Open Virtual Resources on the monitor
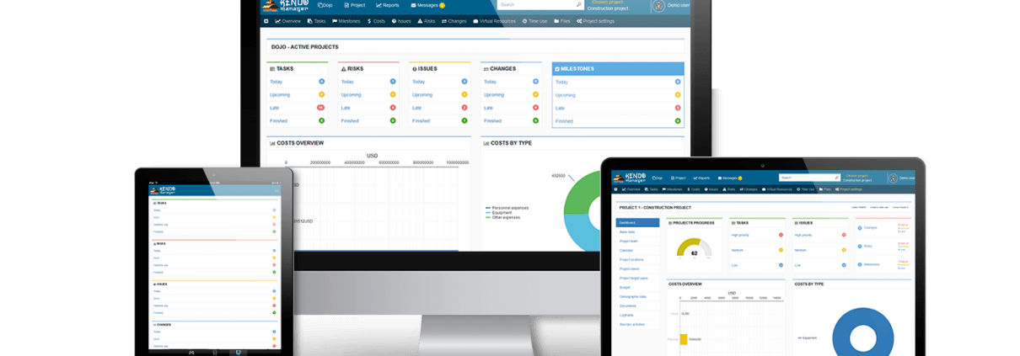The height and width of the screenshot is (356, 1020). [494, 21]
